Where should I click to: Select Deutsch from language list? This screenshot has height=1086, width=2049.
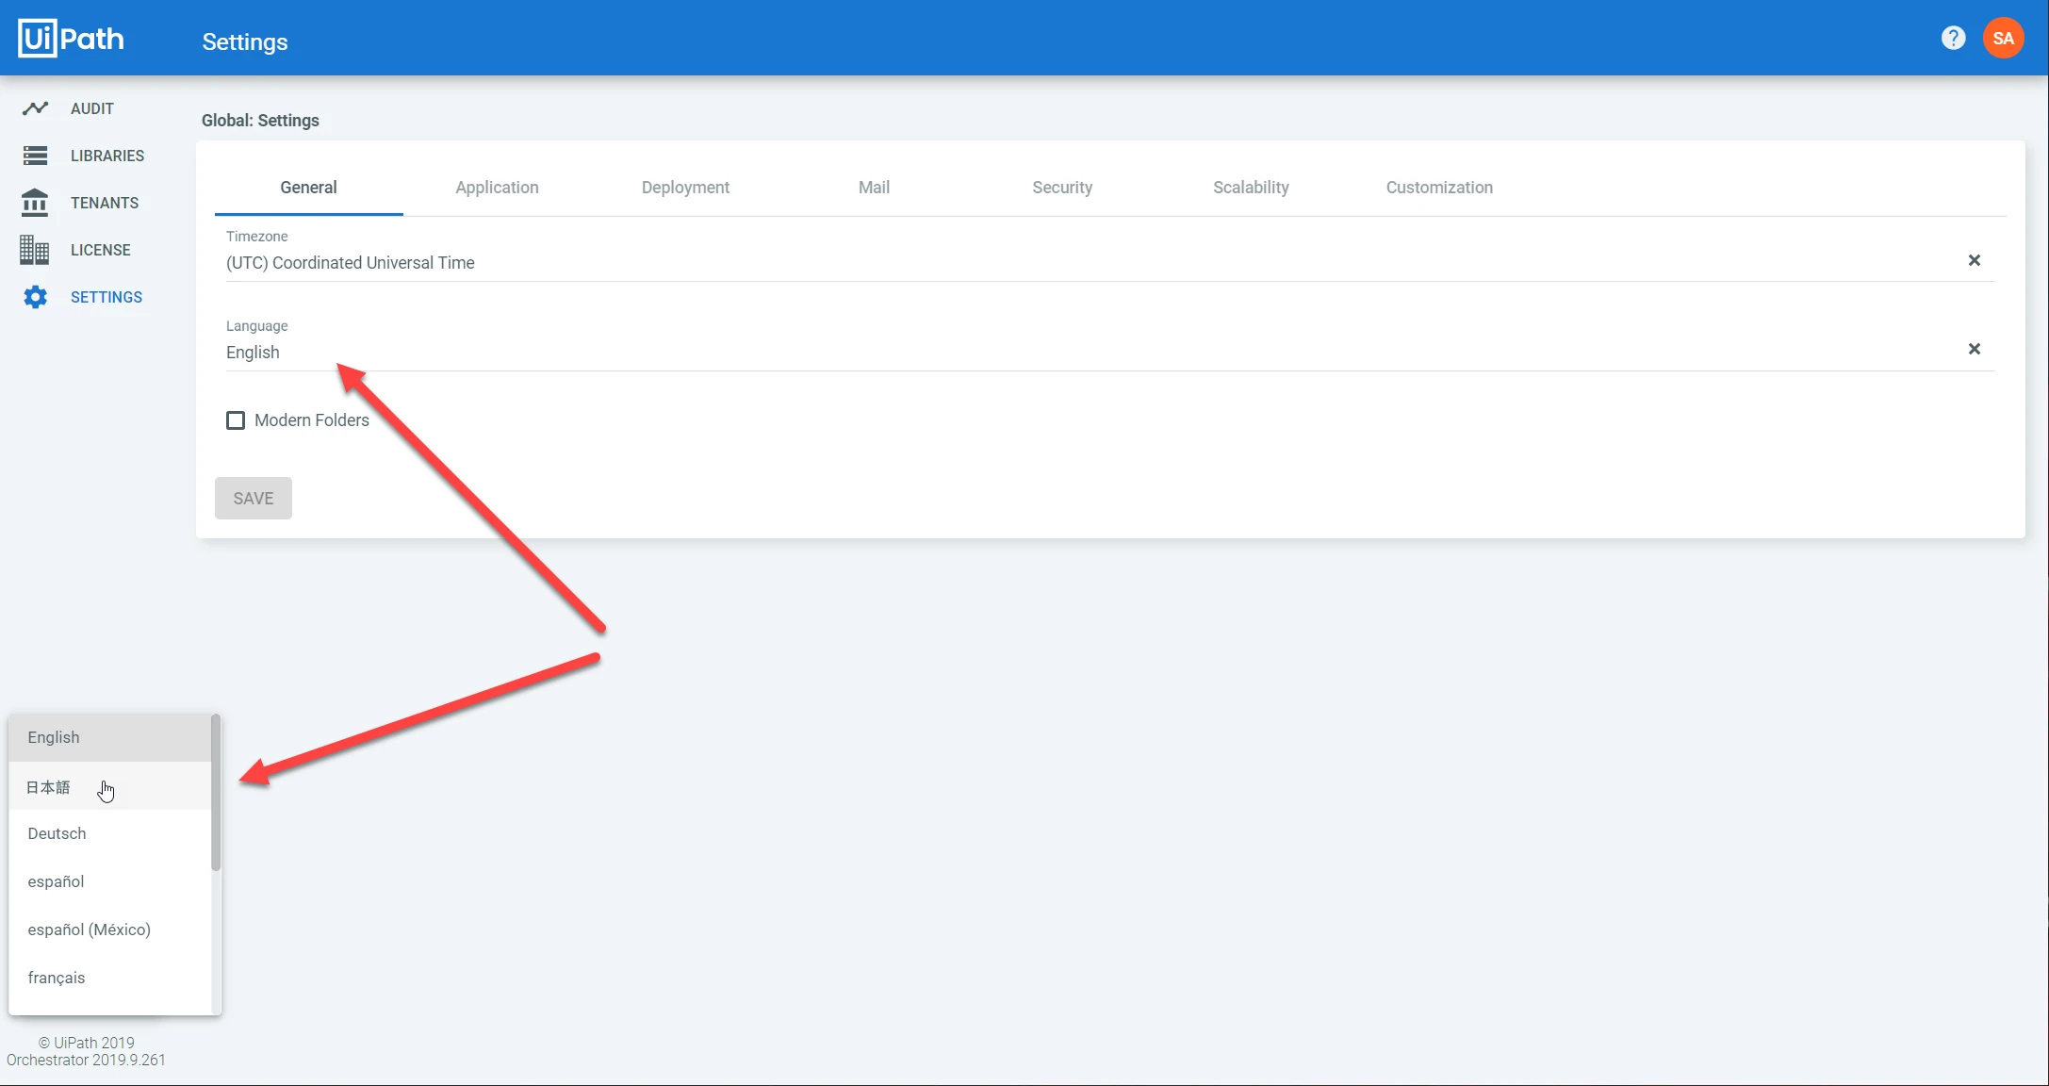110,833
